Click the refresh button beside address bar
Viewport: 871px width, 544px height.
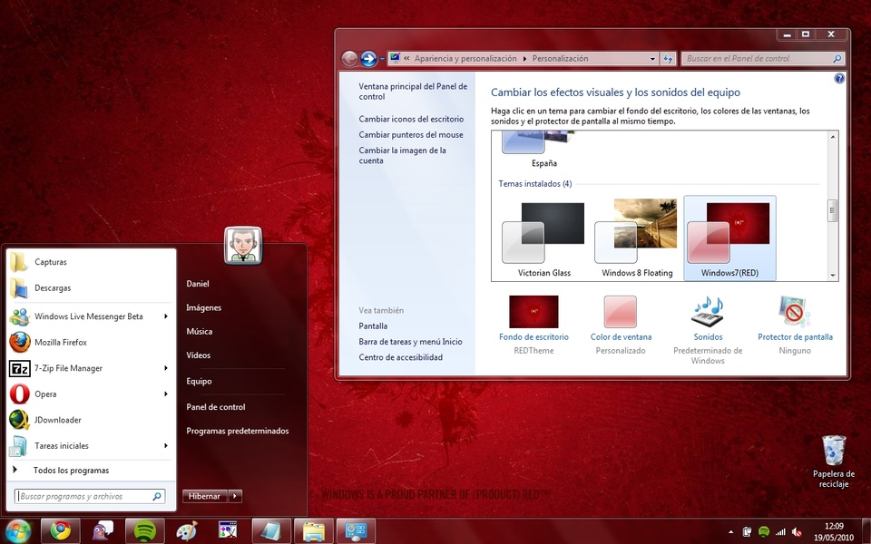pos(668,59)
